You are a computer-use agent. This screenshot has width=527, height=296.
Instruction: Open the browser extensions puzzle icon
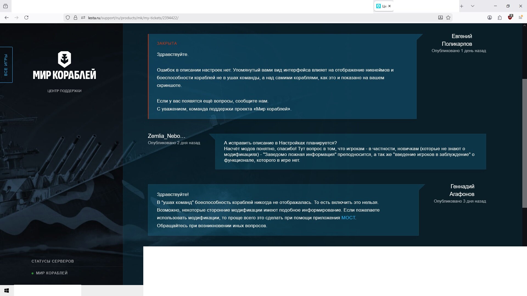[500, 18]
